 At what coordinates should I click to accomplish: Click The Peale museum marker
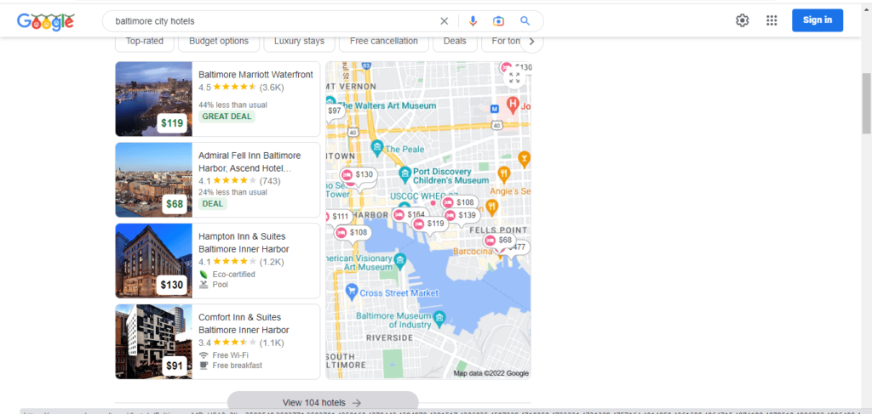click(377, 148)
